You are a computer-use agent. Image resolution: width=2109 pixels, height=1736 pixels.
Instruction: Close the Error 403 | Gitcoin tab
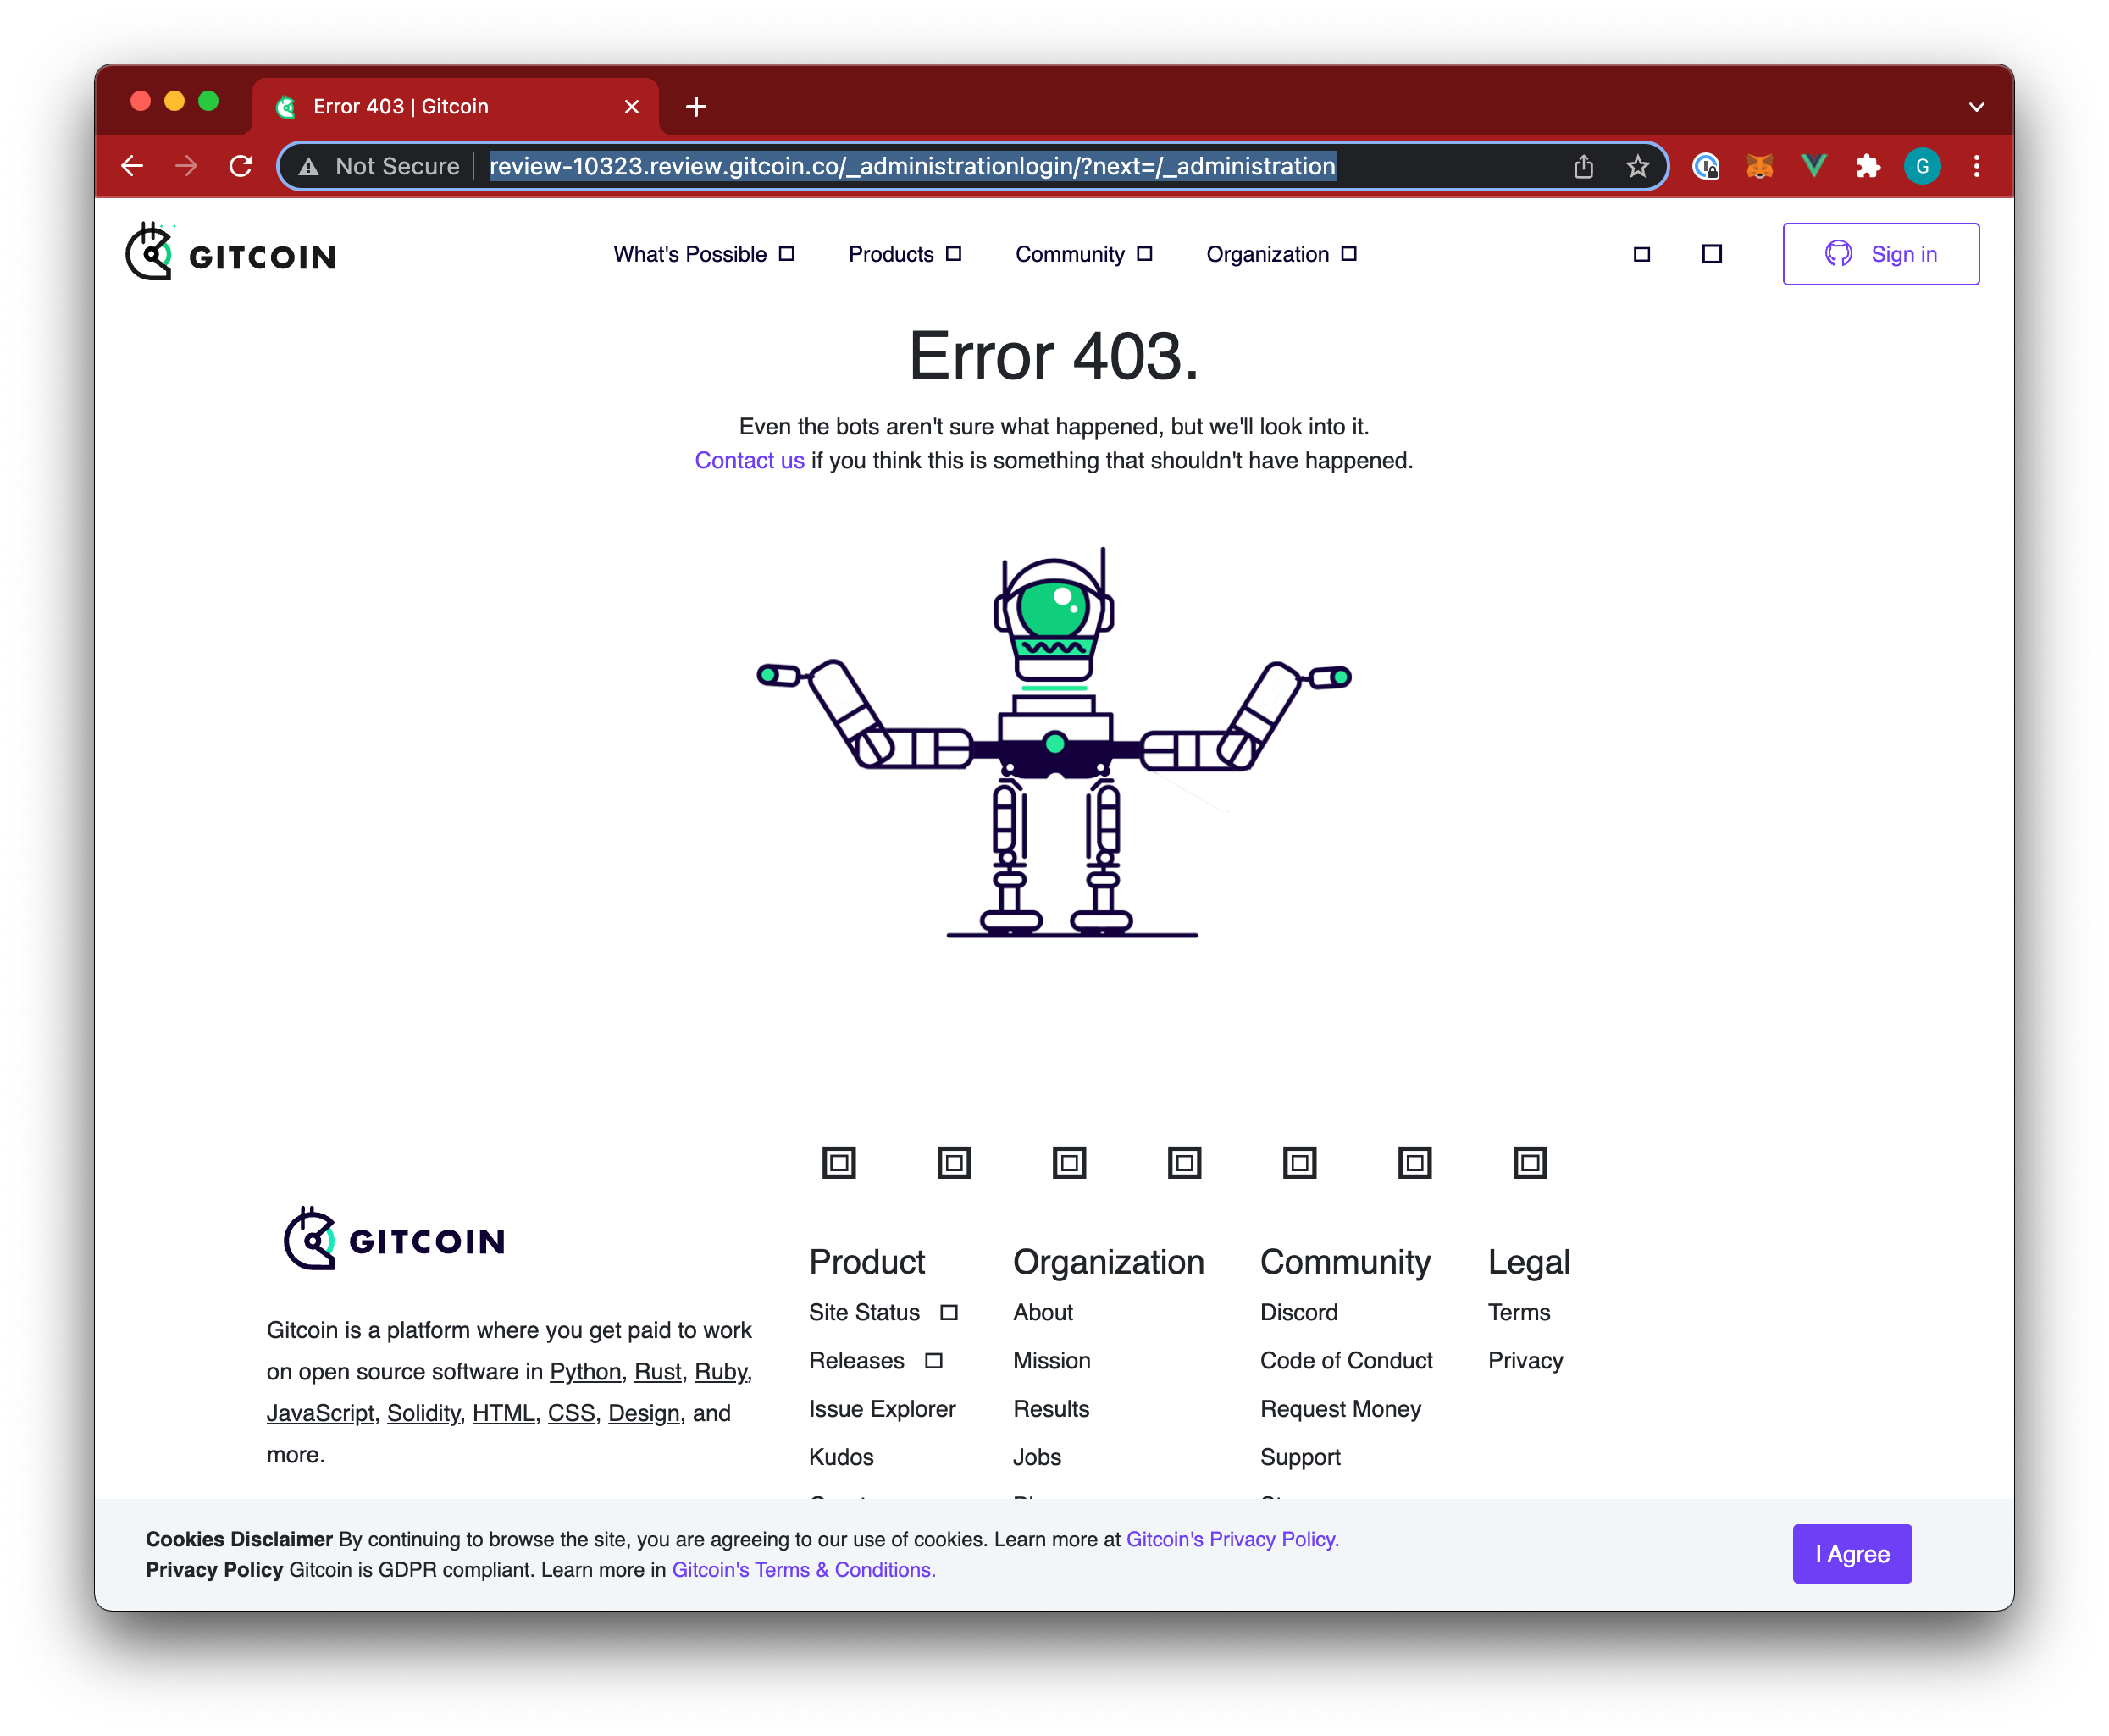click(632, 106)
